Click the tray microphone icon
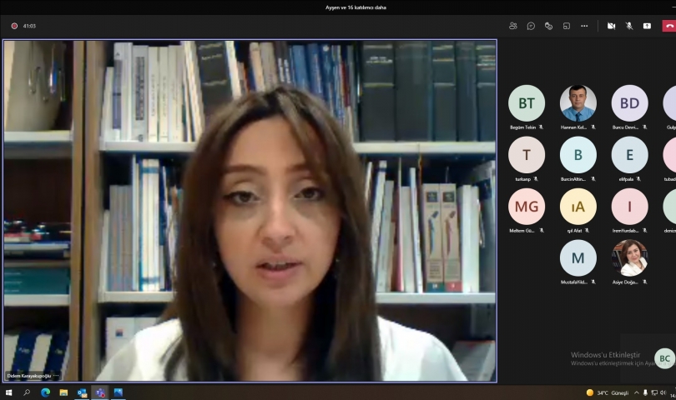This screenshot has width=676, height=400. coord(645,392)
